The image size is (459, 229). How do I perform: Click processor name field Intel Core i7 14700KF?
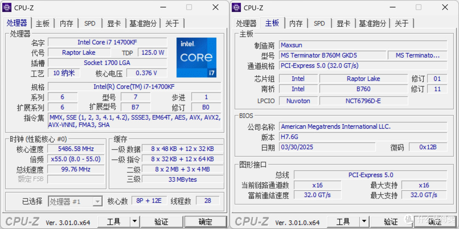(108, 42)
